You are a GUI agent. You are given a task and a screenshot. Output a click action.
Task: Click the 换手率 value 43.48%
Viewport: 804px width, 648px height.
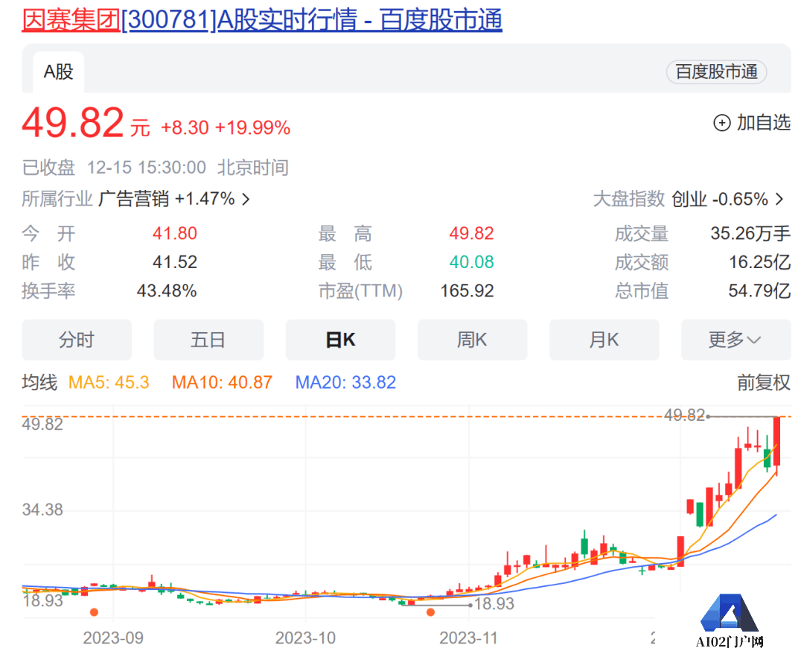[x=167, y=291]
